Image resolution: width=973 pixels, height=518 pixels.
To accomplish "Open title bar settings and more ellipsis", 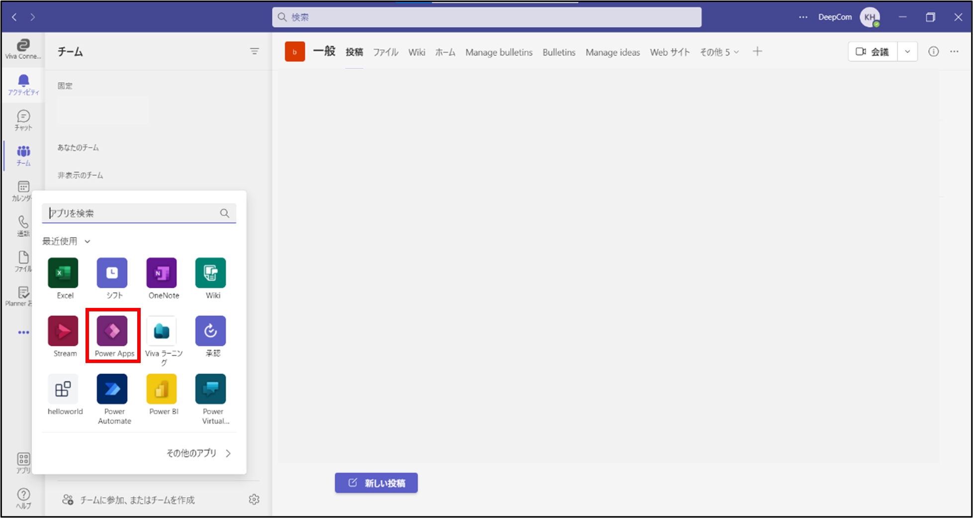I will (x=803, y=17).
